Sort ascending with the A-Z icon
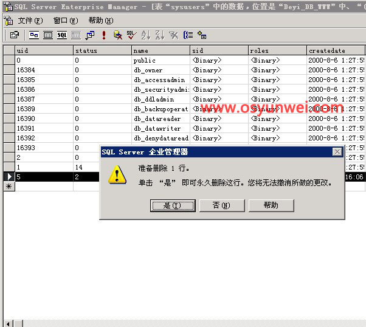Screen dimensions: 366x327 pyautogui.click(x=146, y=35)
